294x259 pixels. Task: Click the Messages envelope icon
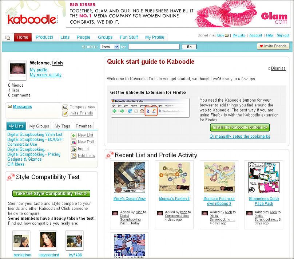10,106
